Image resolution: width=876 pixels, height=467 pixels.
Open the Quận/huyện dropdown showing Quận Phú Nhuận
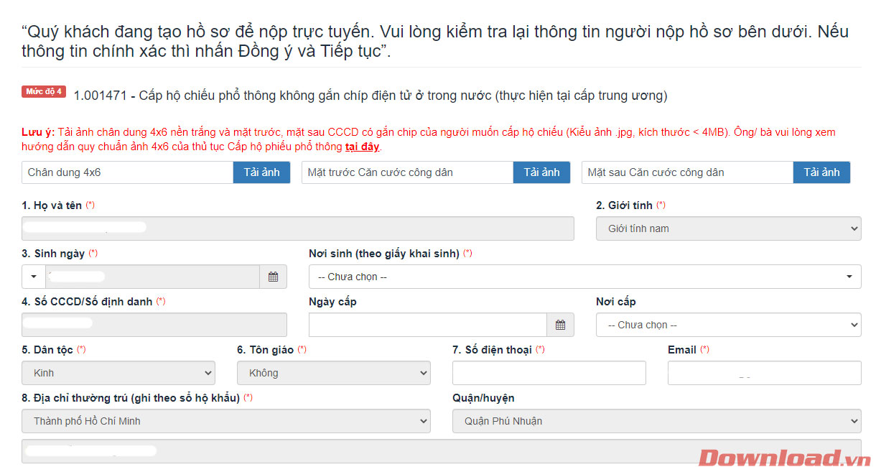[656, 421]
